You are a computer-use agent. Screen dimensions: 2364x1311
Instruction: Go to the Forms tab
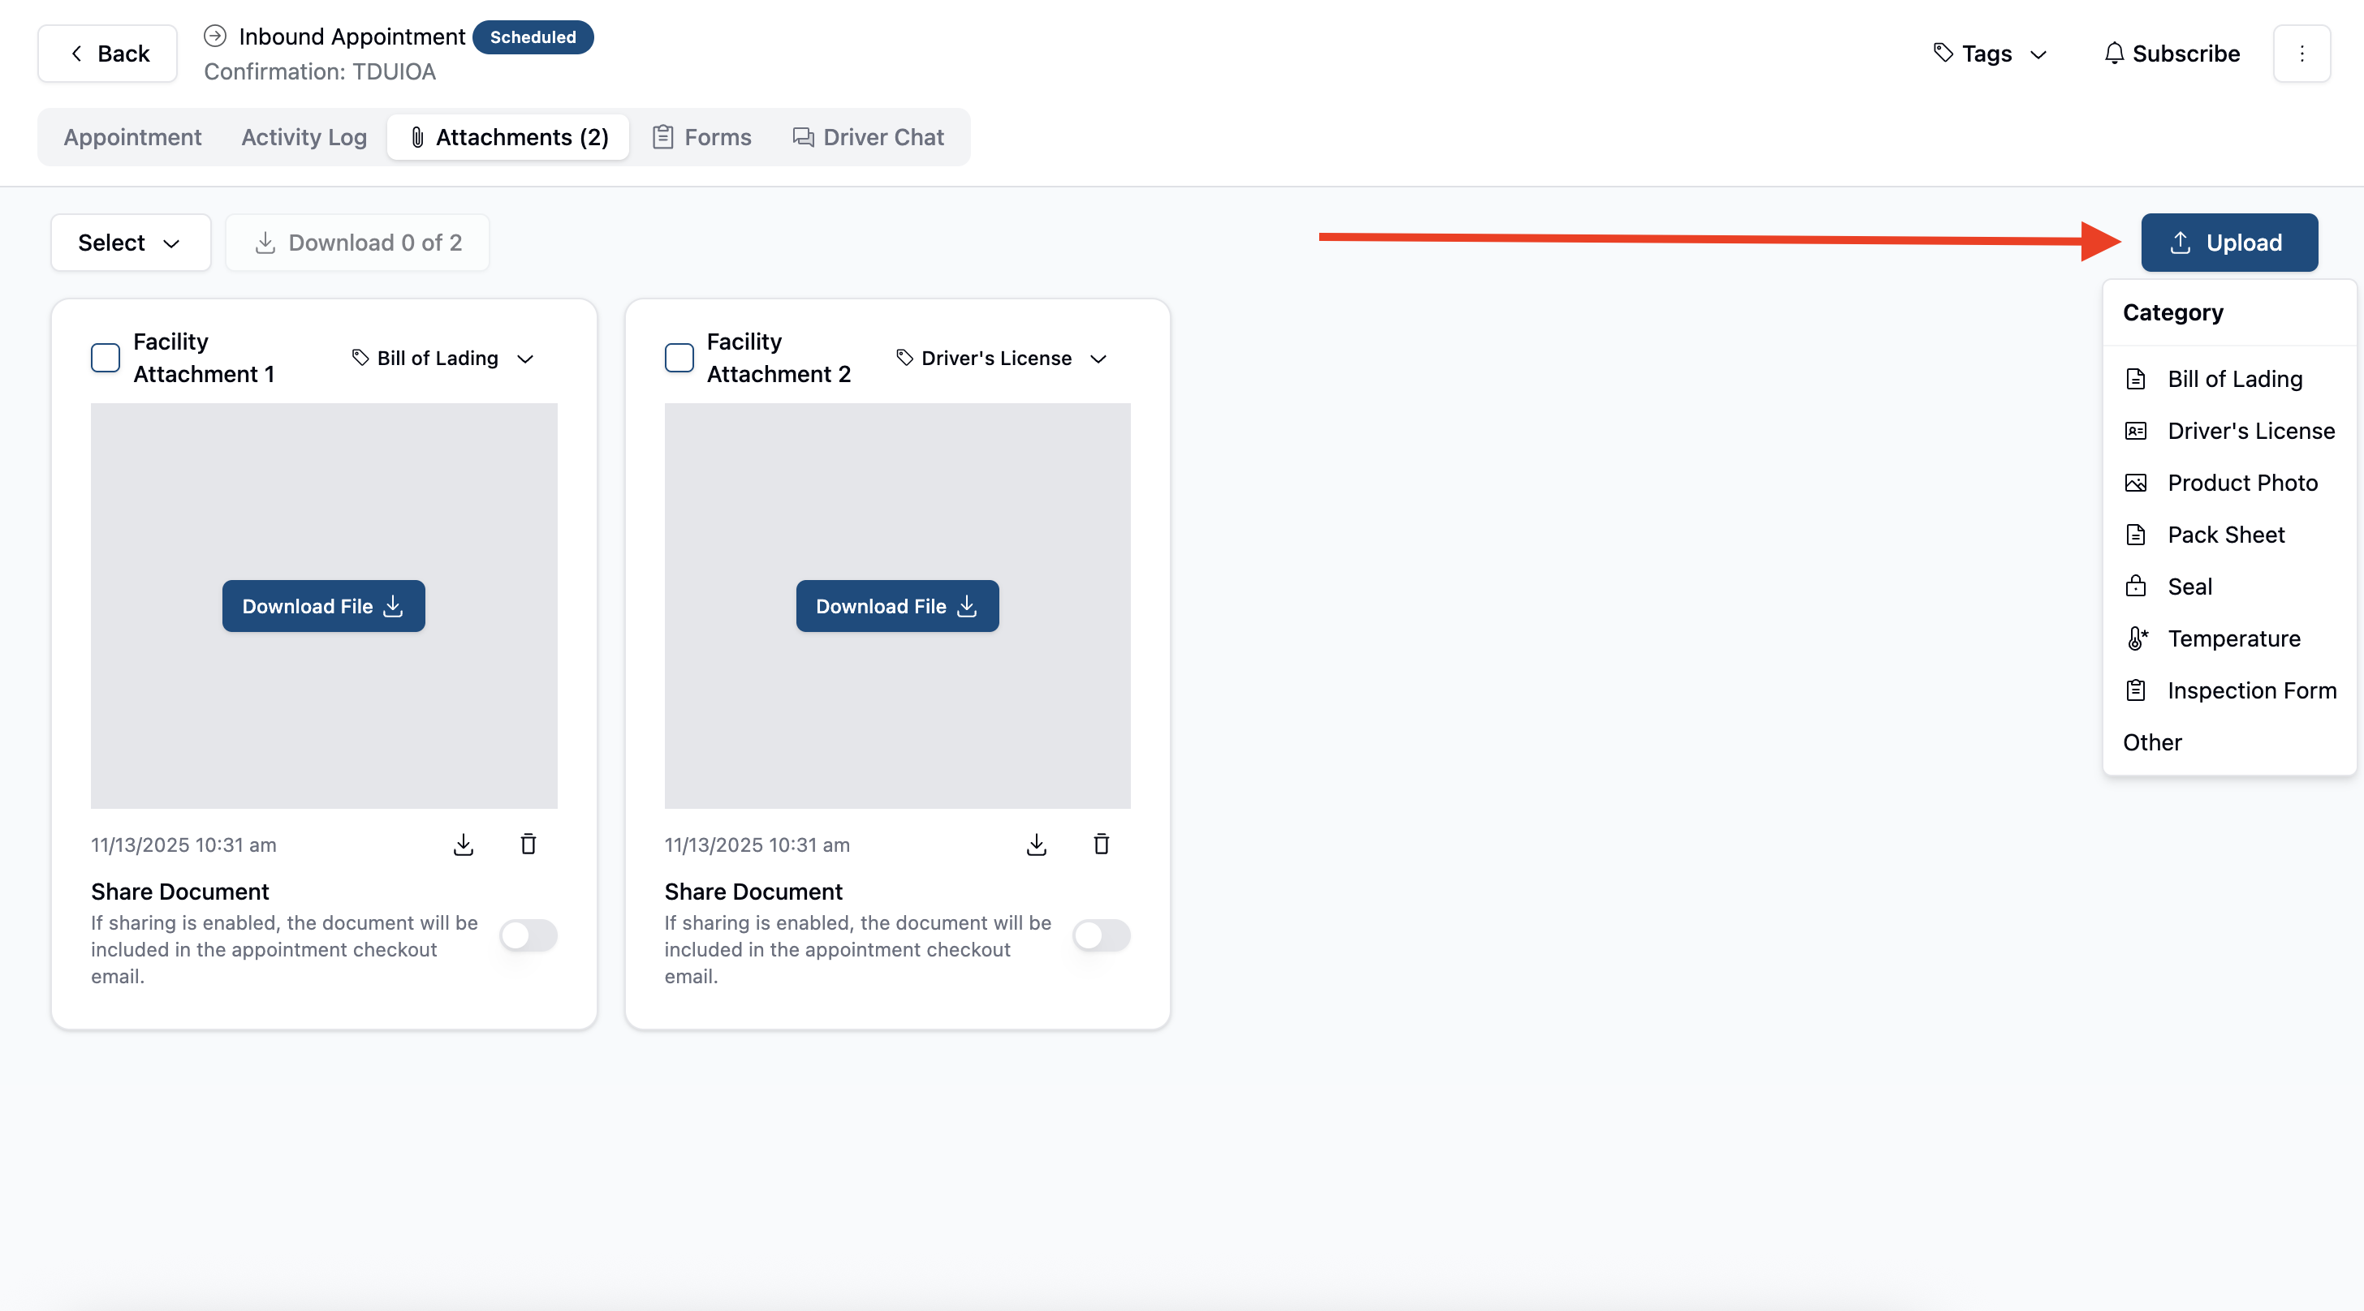click(702, 136)
